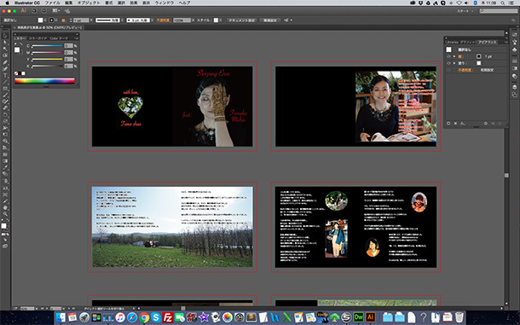Open Illustrator from the Dock
Screen dimensions: 520x325
tap(370, 317)
